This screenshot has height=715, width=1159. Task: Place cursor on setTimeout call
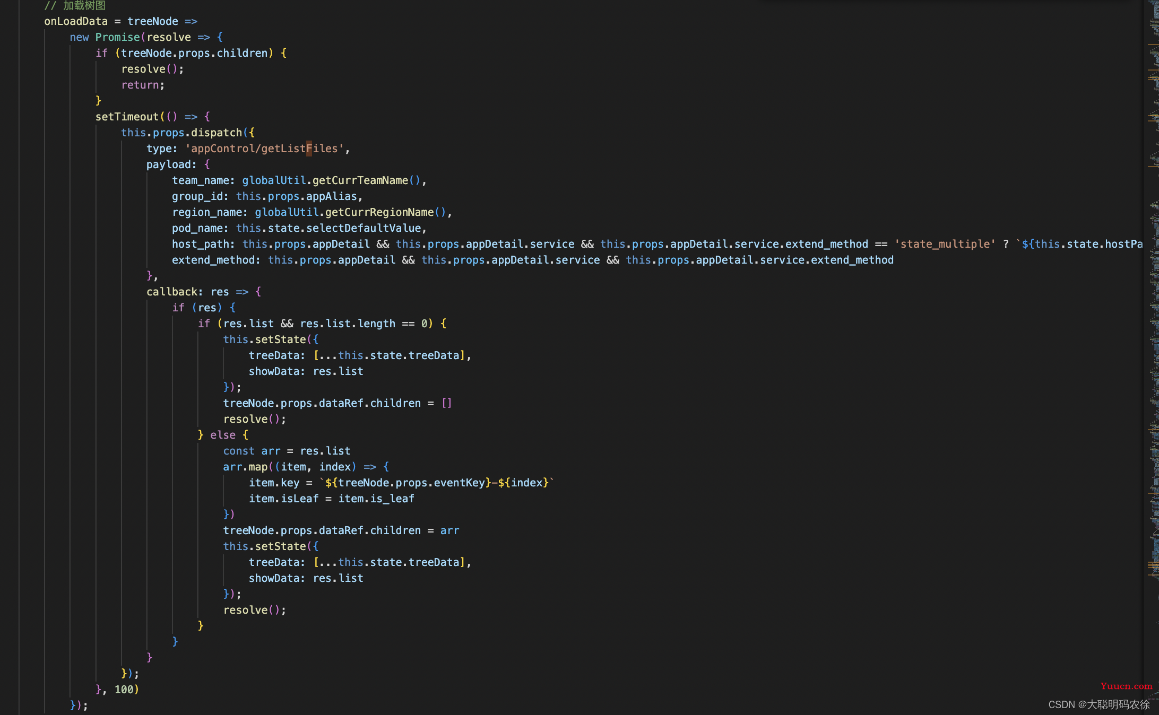pos(127,117)
